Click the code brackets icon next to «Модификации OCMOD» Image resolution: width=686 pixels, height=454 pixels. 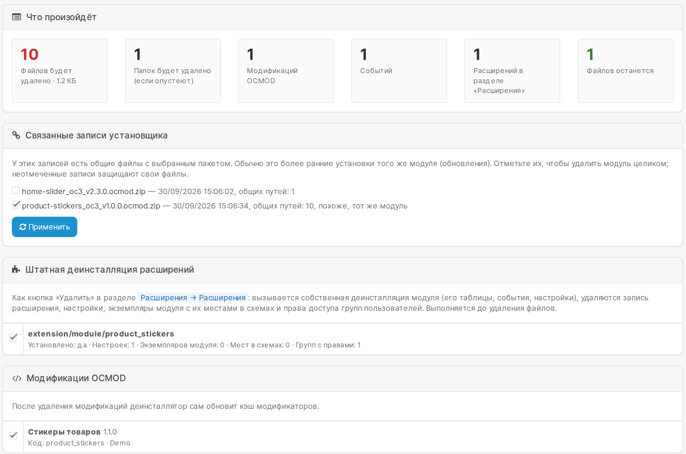tap(17, 378)
